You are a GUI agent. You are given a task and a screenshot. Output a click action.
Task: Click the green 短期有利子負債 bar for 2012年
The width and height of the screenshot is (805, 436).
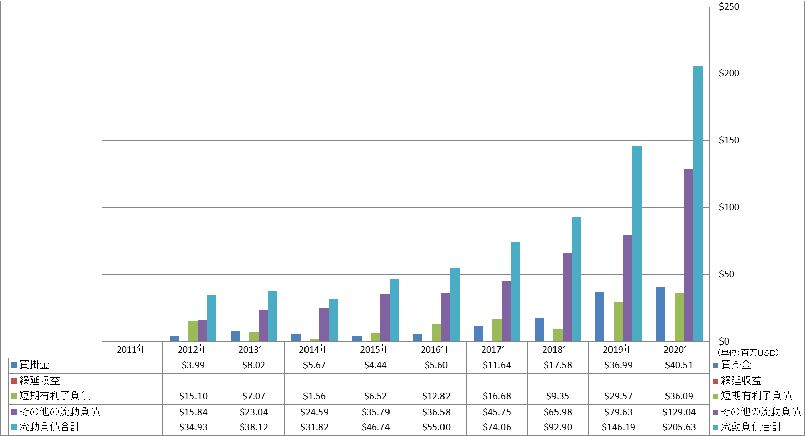193,331
